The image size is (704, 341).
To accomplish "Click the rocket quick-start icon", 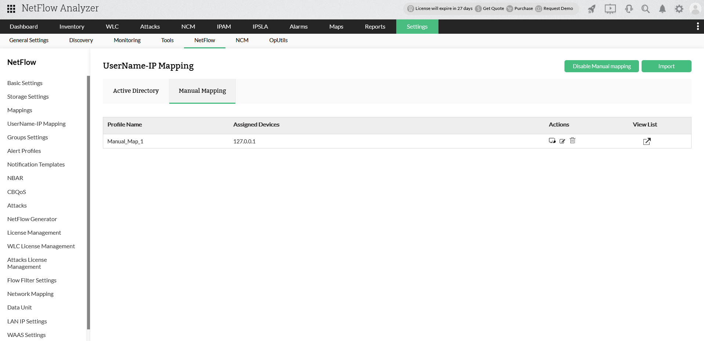I will (x=592, y=9).
